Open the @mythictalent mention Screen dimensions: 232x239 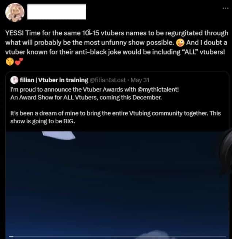point(158,90)
